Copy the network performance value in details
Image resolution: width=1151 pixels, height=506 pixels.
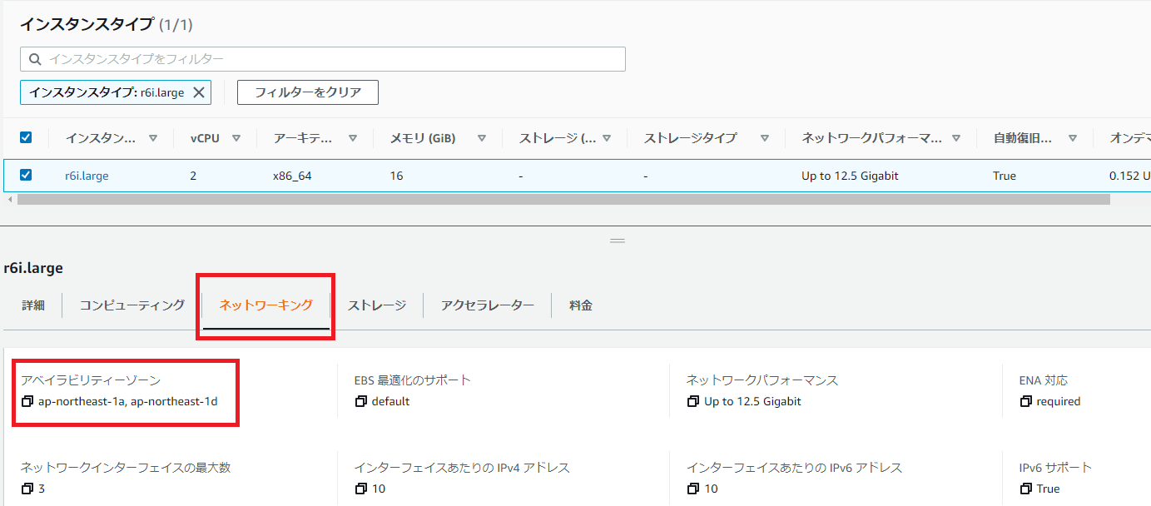(x=693, y=402)
